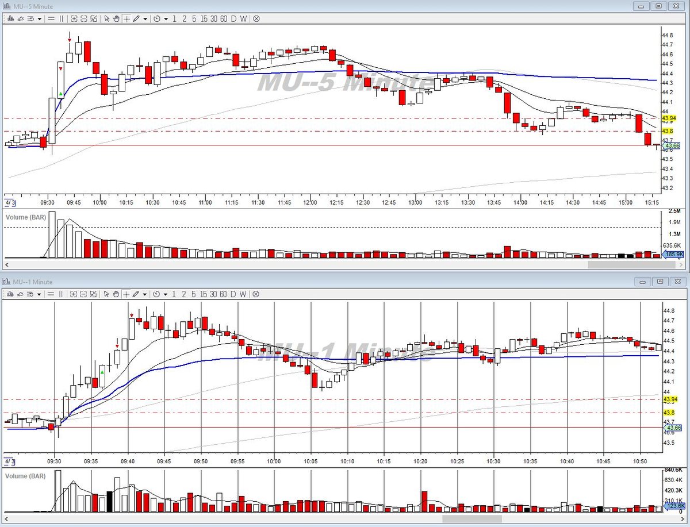Viewport: 690px width, 527px height.
Task: Click the left scroll arrow of MU--5 Minute chart
Action: click(6, 265)
